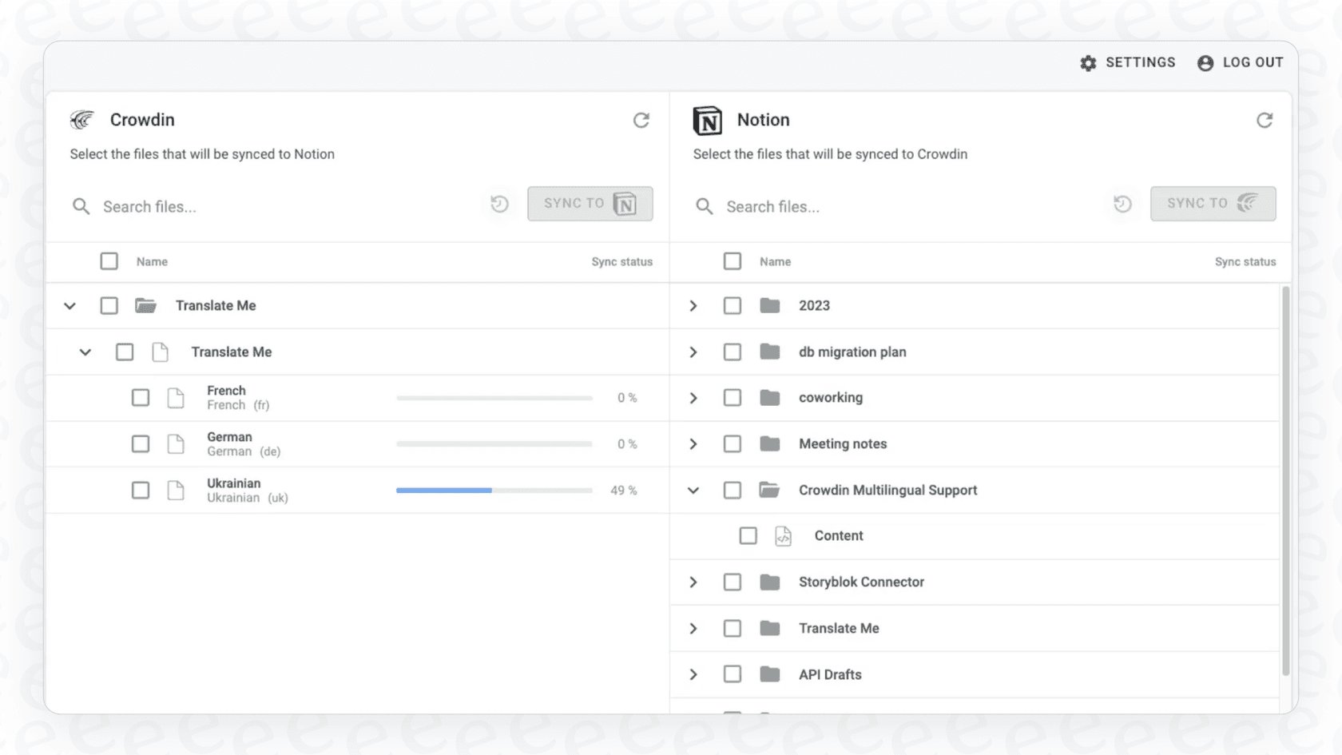Image resolution: width=1342 pixels, height=755 pixels.
Task: Select the Ukrainian file checkbox
Action: click(x=141, y=490)
